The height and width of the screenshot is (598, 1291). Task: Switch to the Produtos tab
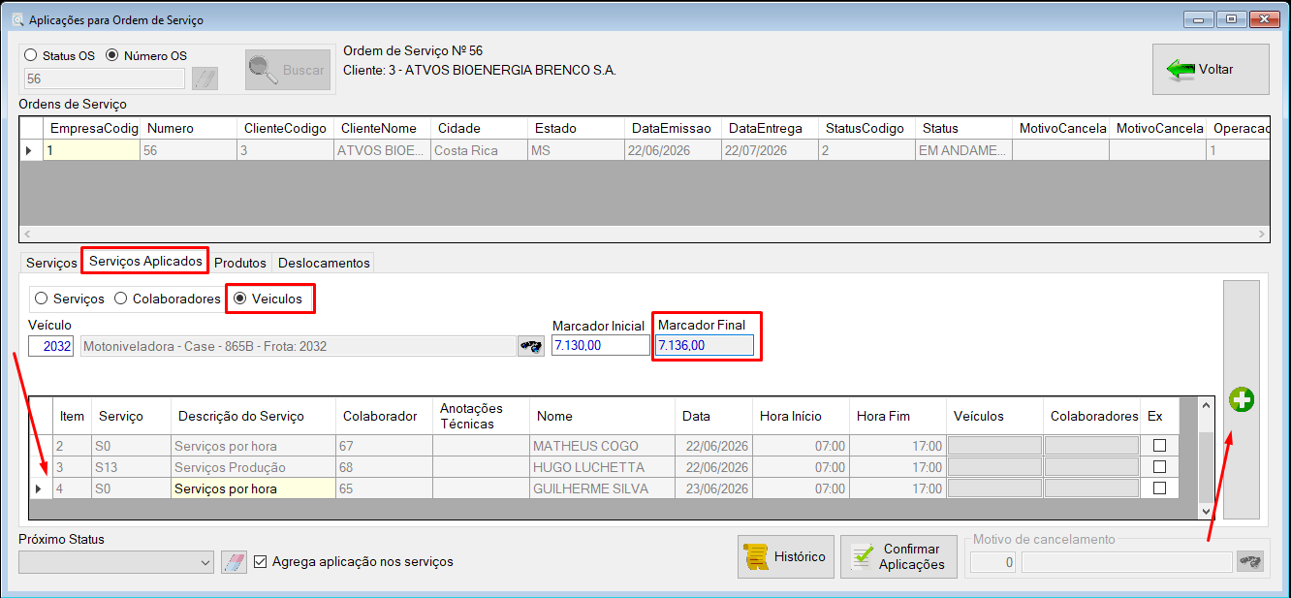(x=240, y=263)
